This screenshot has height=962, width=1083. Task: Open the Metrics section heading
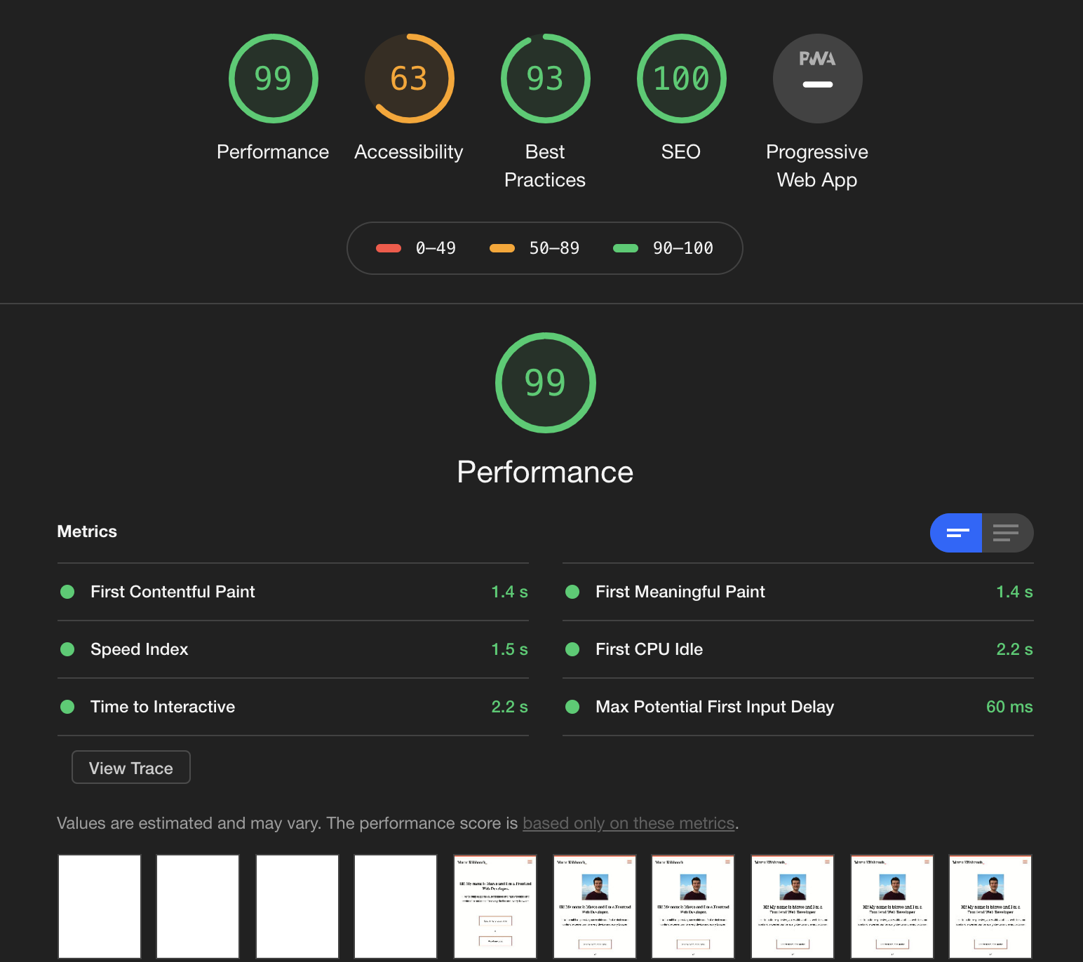coord(87,531)
